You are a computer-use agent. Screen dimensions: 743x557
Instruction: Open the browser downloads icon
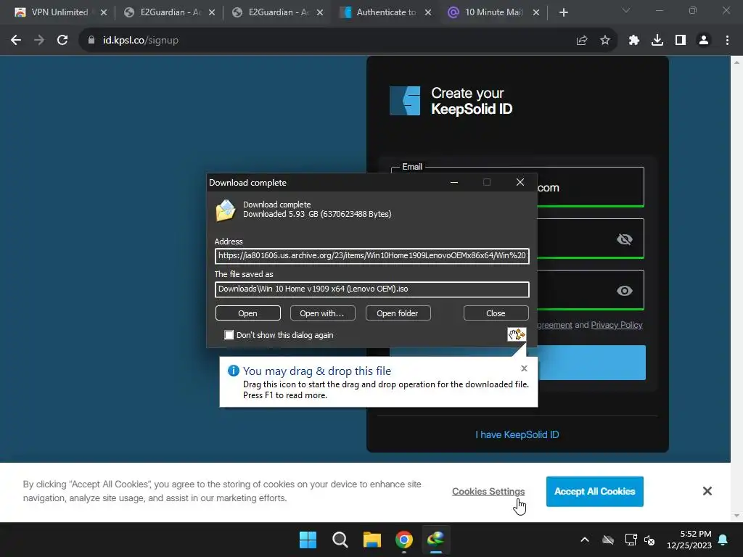tap(657, 41)
